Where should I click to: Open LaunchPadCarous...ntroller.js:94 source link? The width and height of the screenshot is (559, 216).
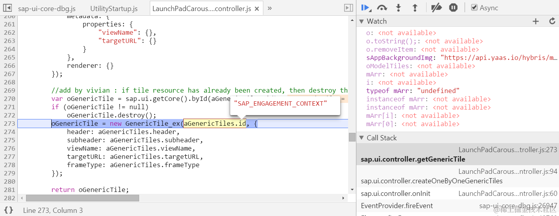(x=508, y=171)
